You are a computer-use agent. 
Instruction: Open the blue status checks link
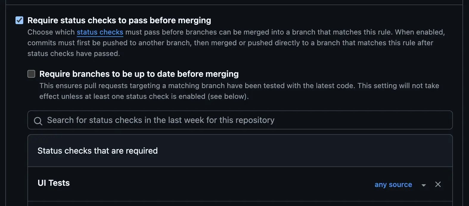100,32
